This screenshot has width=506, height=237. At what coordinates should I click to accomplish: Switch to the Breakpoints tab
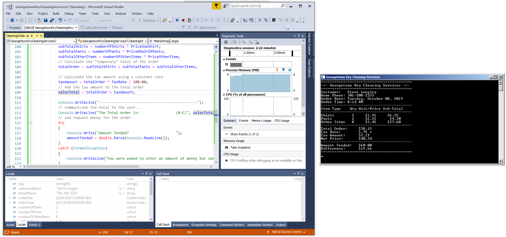tap(180, 225)
